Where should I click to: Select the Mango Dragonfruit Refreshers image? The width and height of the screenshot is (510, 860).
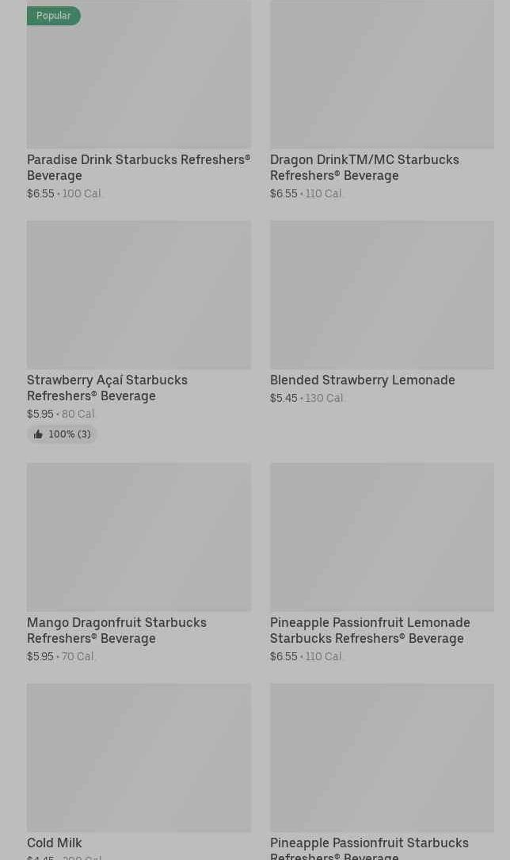(139, 537)
